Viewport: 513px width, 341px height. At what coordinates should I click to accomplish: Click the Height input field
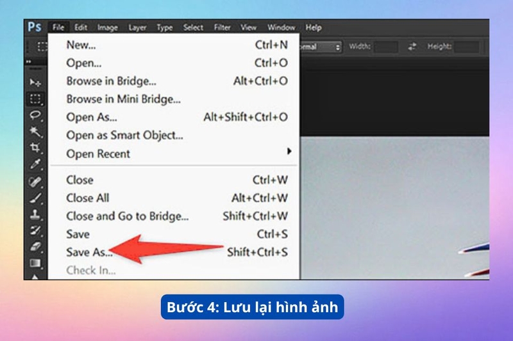[x=467, y=47]
